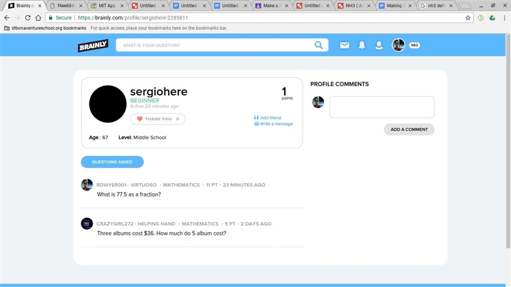This screenshot has height=287, width=511.
Task: Open messages envelope icon
Action: [x=344, y=45]
